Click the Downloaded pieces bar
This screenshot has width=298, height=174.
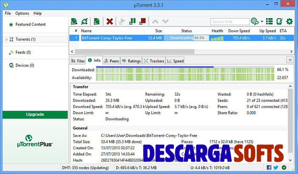click(185, 70)
